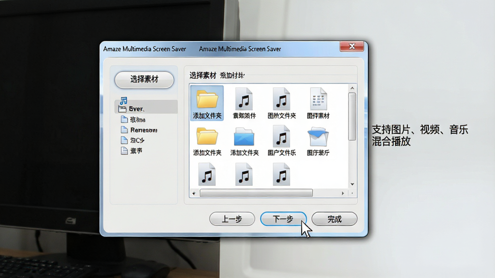The image size is (495, 278).
Task: Select the blue folder icon 添加文件夹
Action: coord(244,141)
